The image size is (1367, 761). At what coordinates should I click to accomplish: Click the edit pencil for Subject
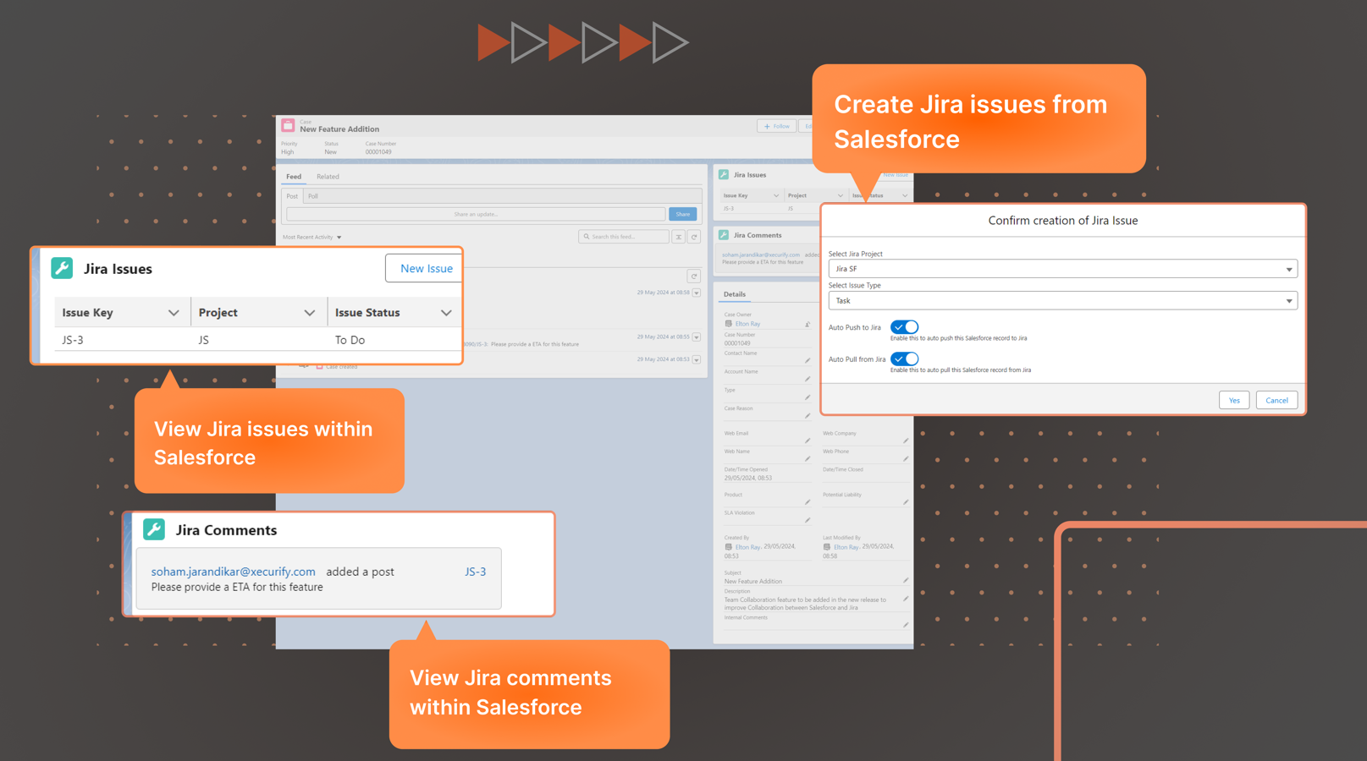point(906,581)
